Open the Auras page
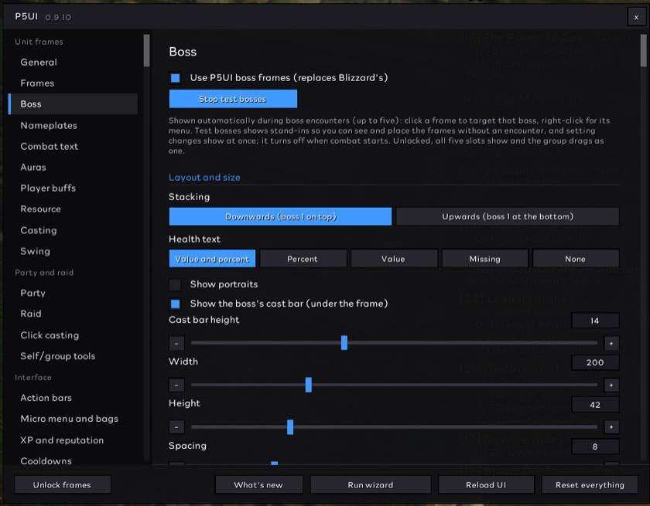This screenshot has height=506, width=650. coord(73,167)
